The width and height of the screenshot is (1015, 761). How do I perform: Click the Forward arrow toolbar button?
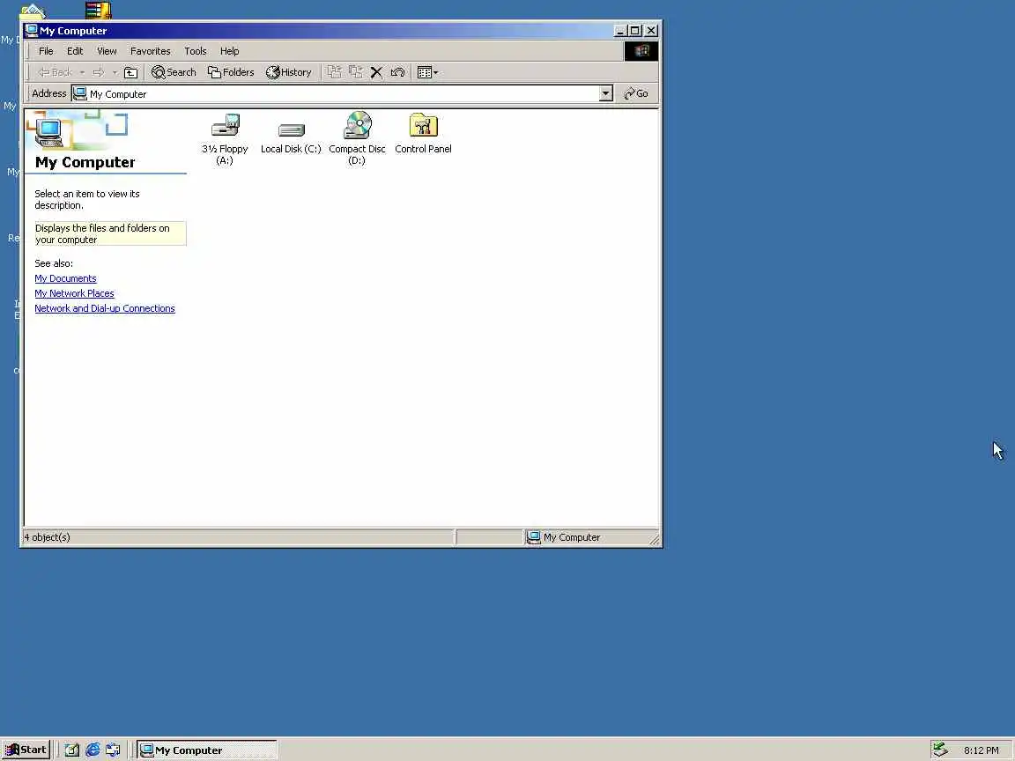click(99, 72)
